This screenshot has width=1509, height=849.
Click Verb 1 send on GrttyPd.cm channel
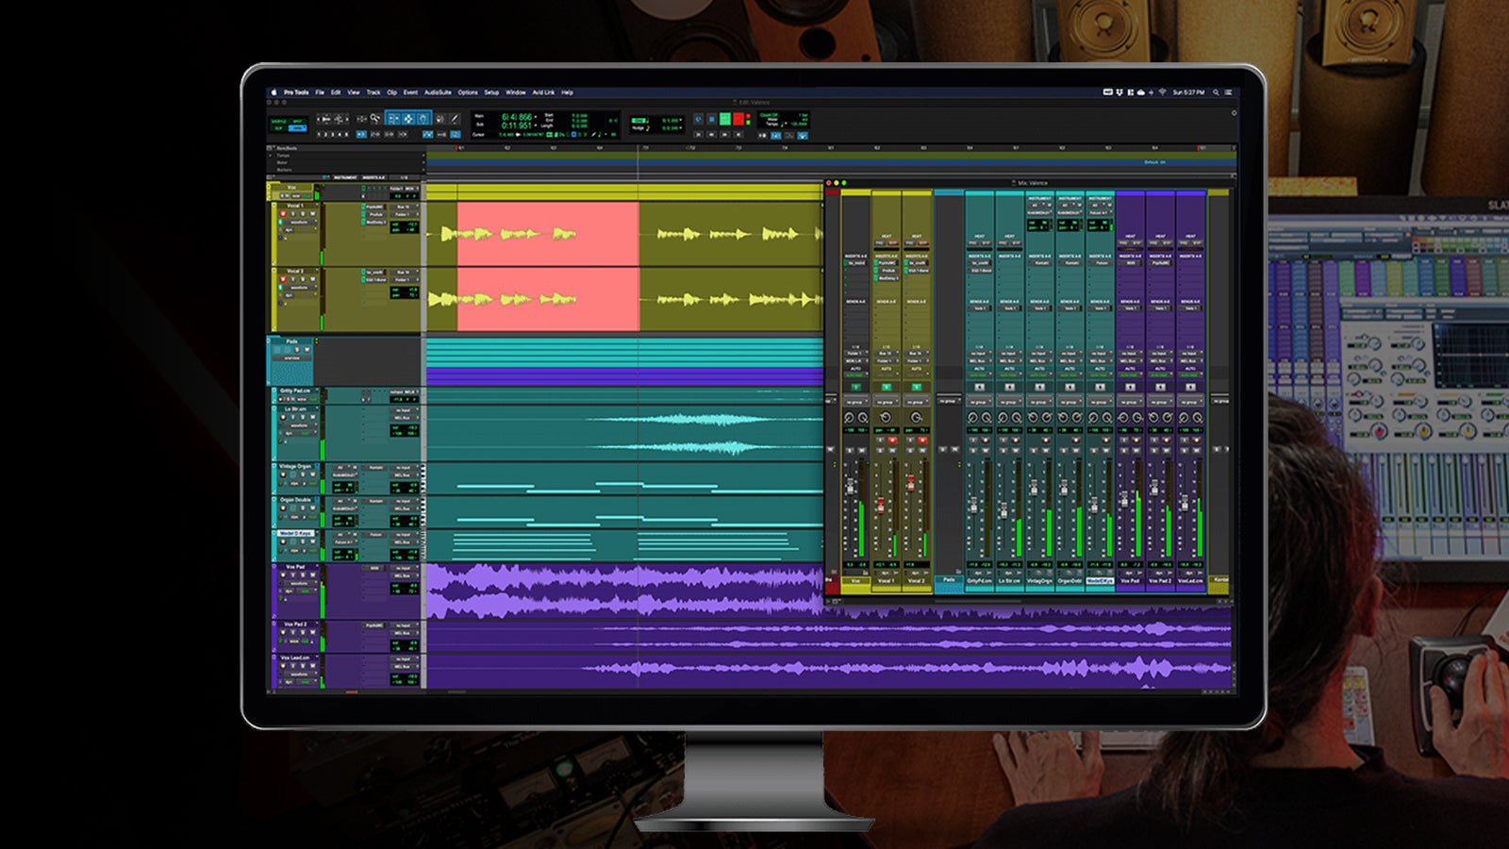pyautogui.click(x=979, y=308)
